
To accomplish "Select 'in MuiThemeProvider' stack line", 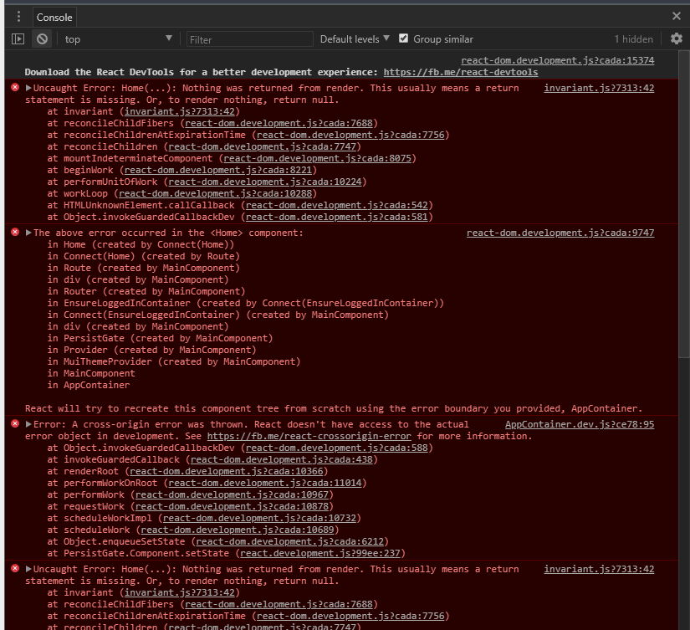I will click(174, 362).
